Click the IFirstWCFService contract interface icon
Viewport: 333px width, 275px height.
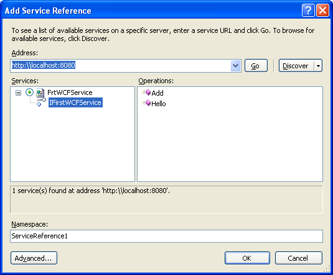point(41,102)
